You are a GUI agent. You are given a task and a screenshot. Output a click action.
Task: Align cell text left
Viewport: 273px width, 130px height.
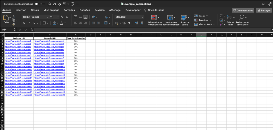(75, 23)
